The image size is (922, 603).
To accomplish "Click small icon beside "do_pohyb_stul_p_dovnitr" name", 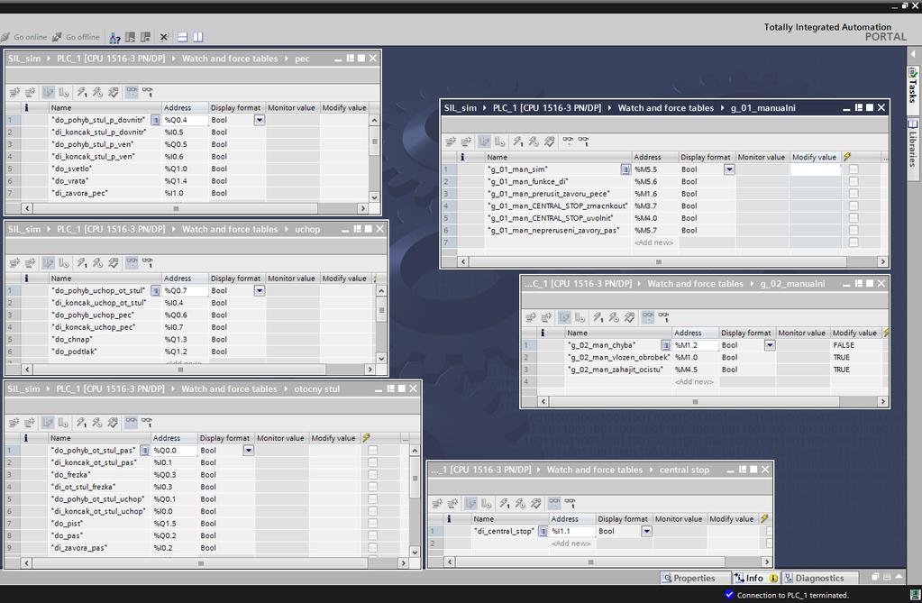I will (155, 120).
